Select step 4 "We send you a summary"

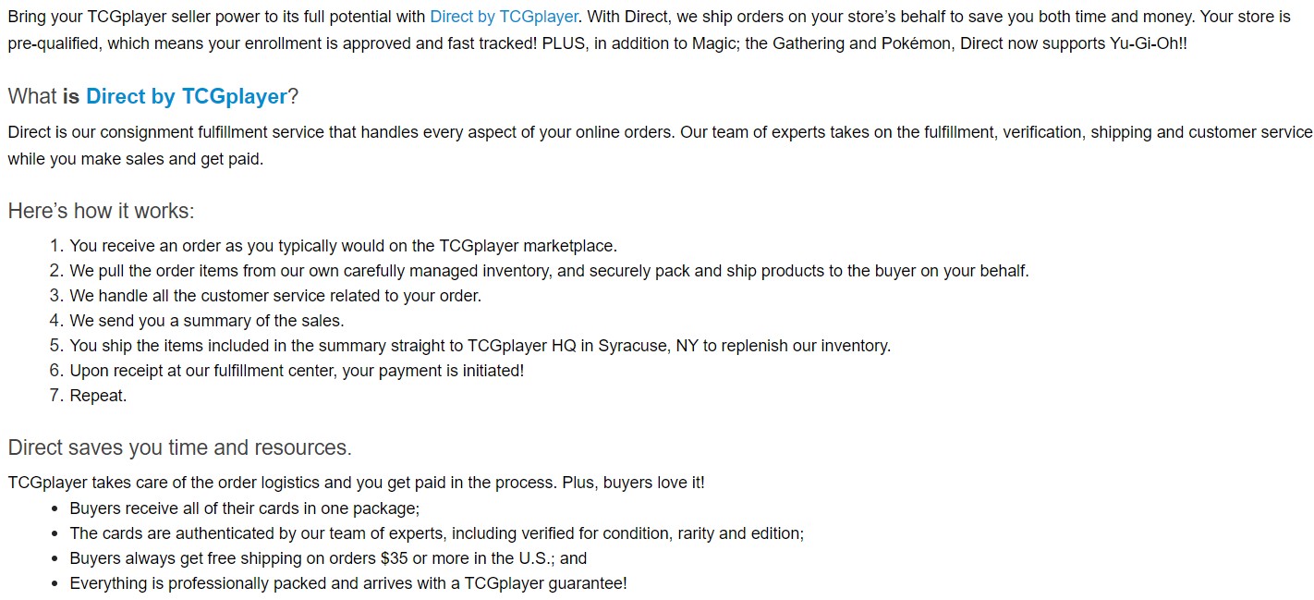click(206, 321)
